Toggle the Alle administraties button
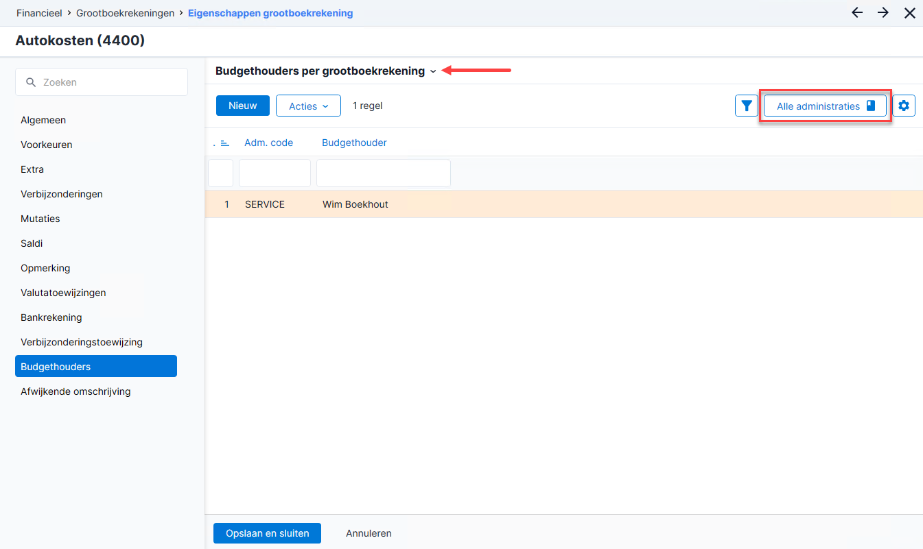The width and height of the screenshot is (923, 549). click(825, 106)
